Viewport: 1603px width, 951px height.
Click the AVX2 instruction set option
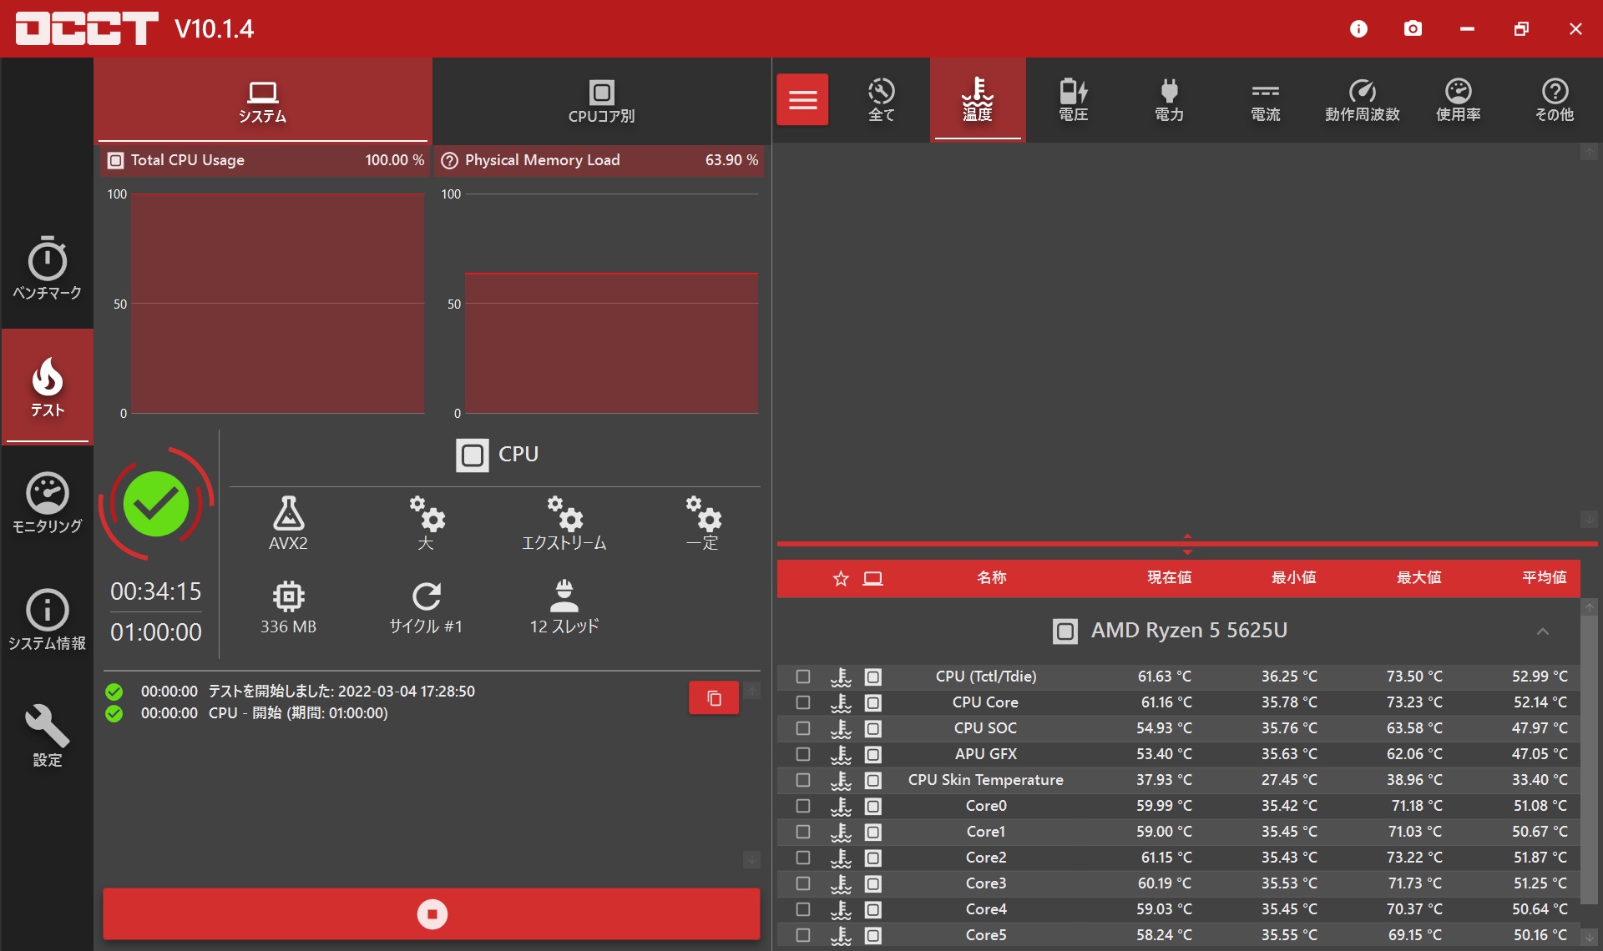pyautogui.click(x=288, y=523)
